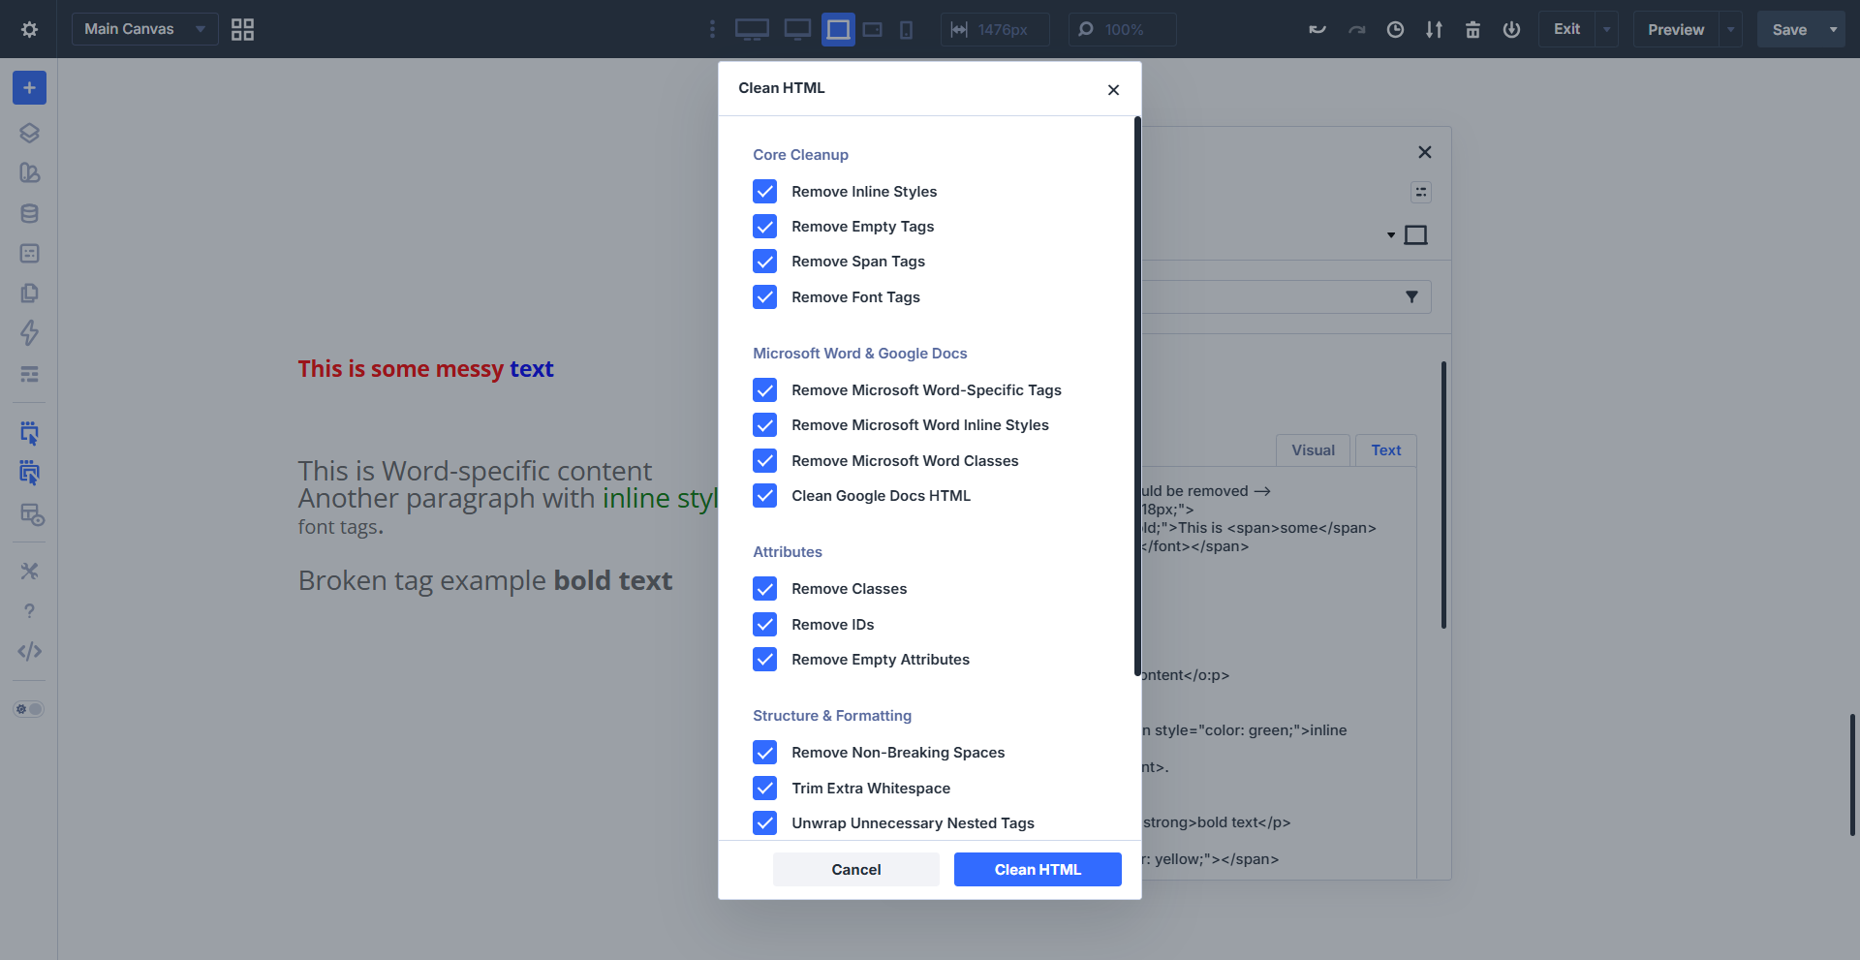Image resolution: width=1860 pixels, height=960 pixels.
Task: Click the power download icon in toolbar
Action: coord(1511,29)
